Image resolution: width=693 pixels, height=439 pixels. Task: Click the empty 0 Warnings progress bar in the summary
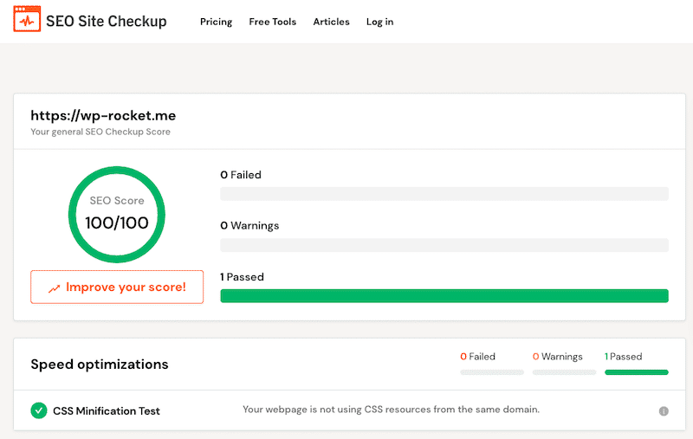pos(444,245)
